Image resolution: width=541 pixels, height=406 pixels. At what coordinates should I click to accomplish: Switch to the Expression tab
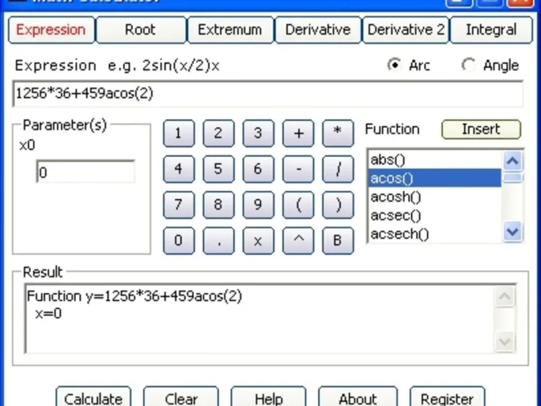[51, 30]
